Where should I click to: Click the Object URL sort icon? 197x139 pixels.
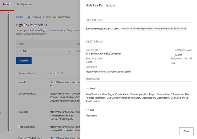click(62, 73)
